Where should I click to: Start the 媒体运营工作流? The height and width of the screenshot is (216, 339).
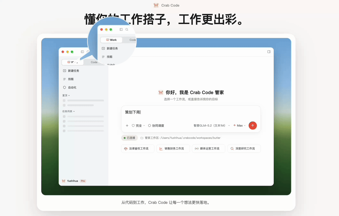pyautogui.click(x=209, y=148)
